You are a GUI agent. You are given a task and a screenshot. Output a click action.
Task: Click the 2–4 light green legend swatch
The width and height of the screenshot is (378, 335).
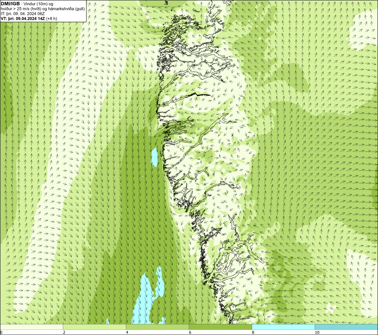point(94,327)
